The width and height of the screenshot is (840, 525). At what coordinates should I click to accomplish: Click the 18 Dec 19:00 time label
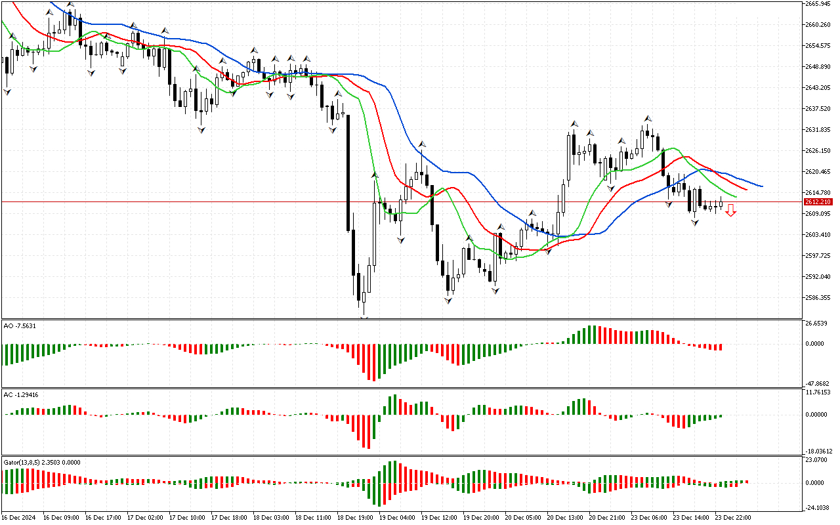[x=355, y=518]
